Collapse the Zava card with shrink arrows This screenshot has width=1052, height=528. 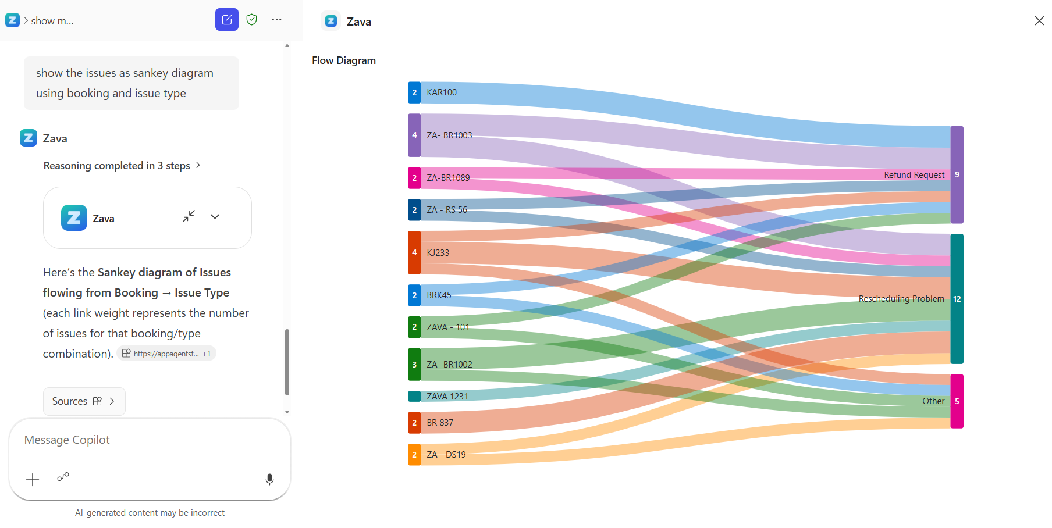pyautogui.click(x=189, y=216)
